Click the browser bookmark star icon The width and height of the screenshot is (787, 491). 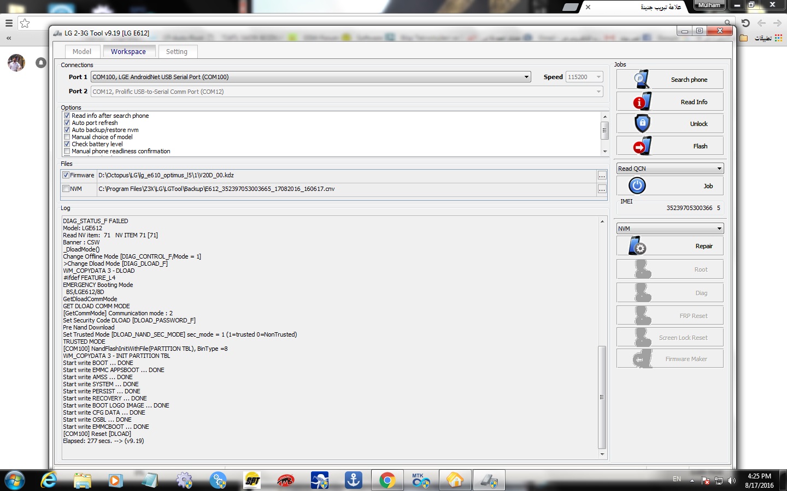[x=25, y=23]
